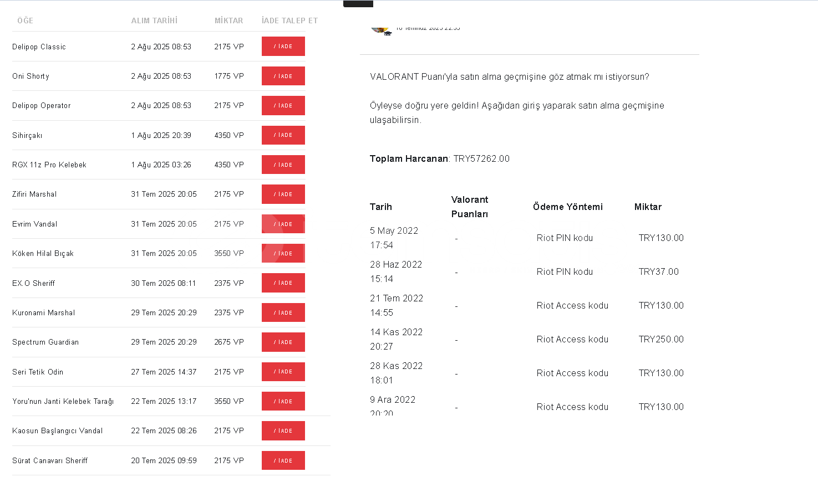This screenshot has width=818, height=482.
Task: Select the 5 May 2022 17:54 date
Action: (x=394, y=238)
